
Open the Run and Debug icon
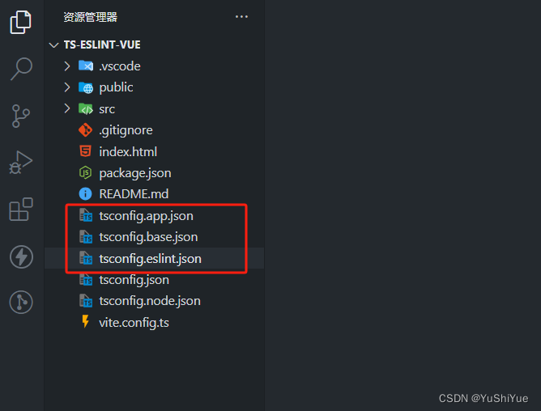tap(21, 163)
